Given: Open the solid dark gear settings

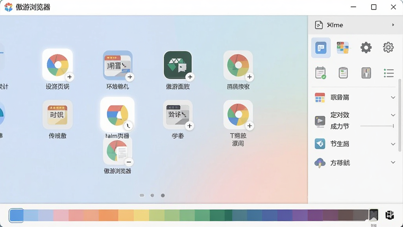Looking at the screenshot, I should click(x=366, y=48).
